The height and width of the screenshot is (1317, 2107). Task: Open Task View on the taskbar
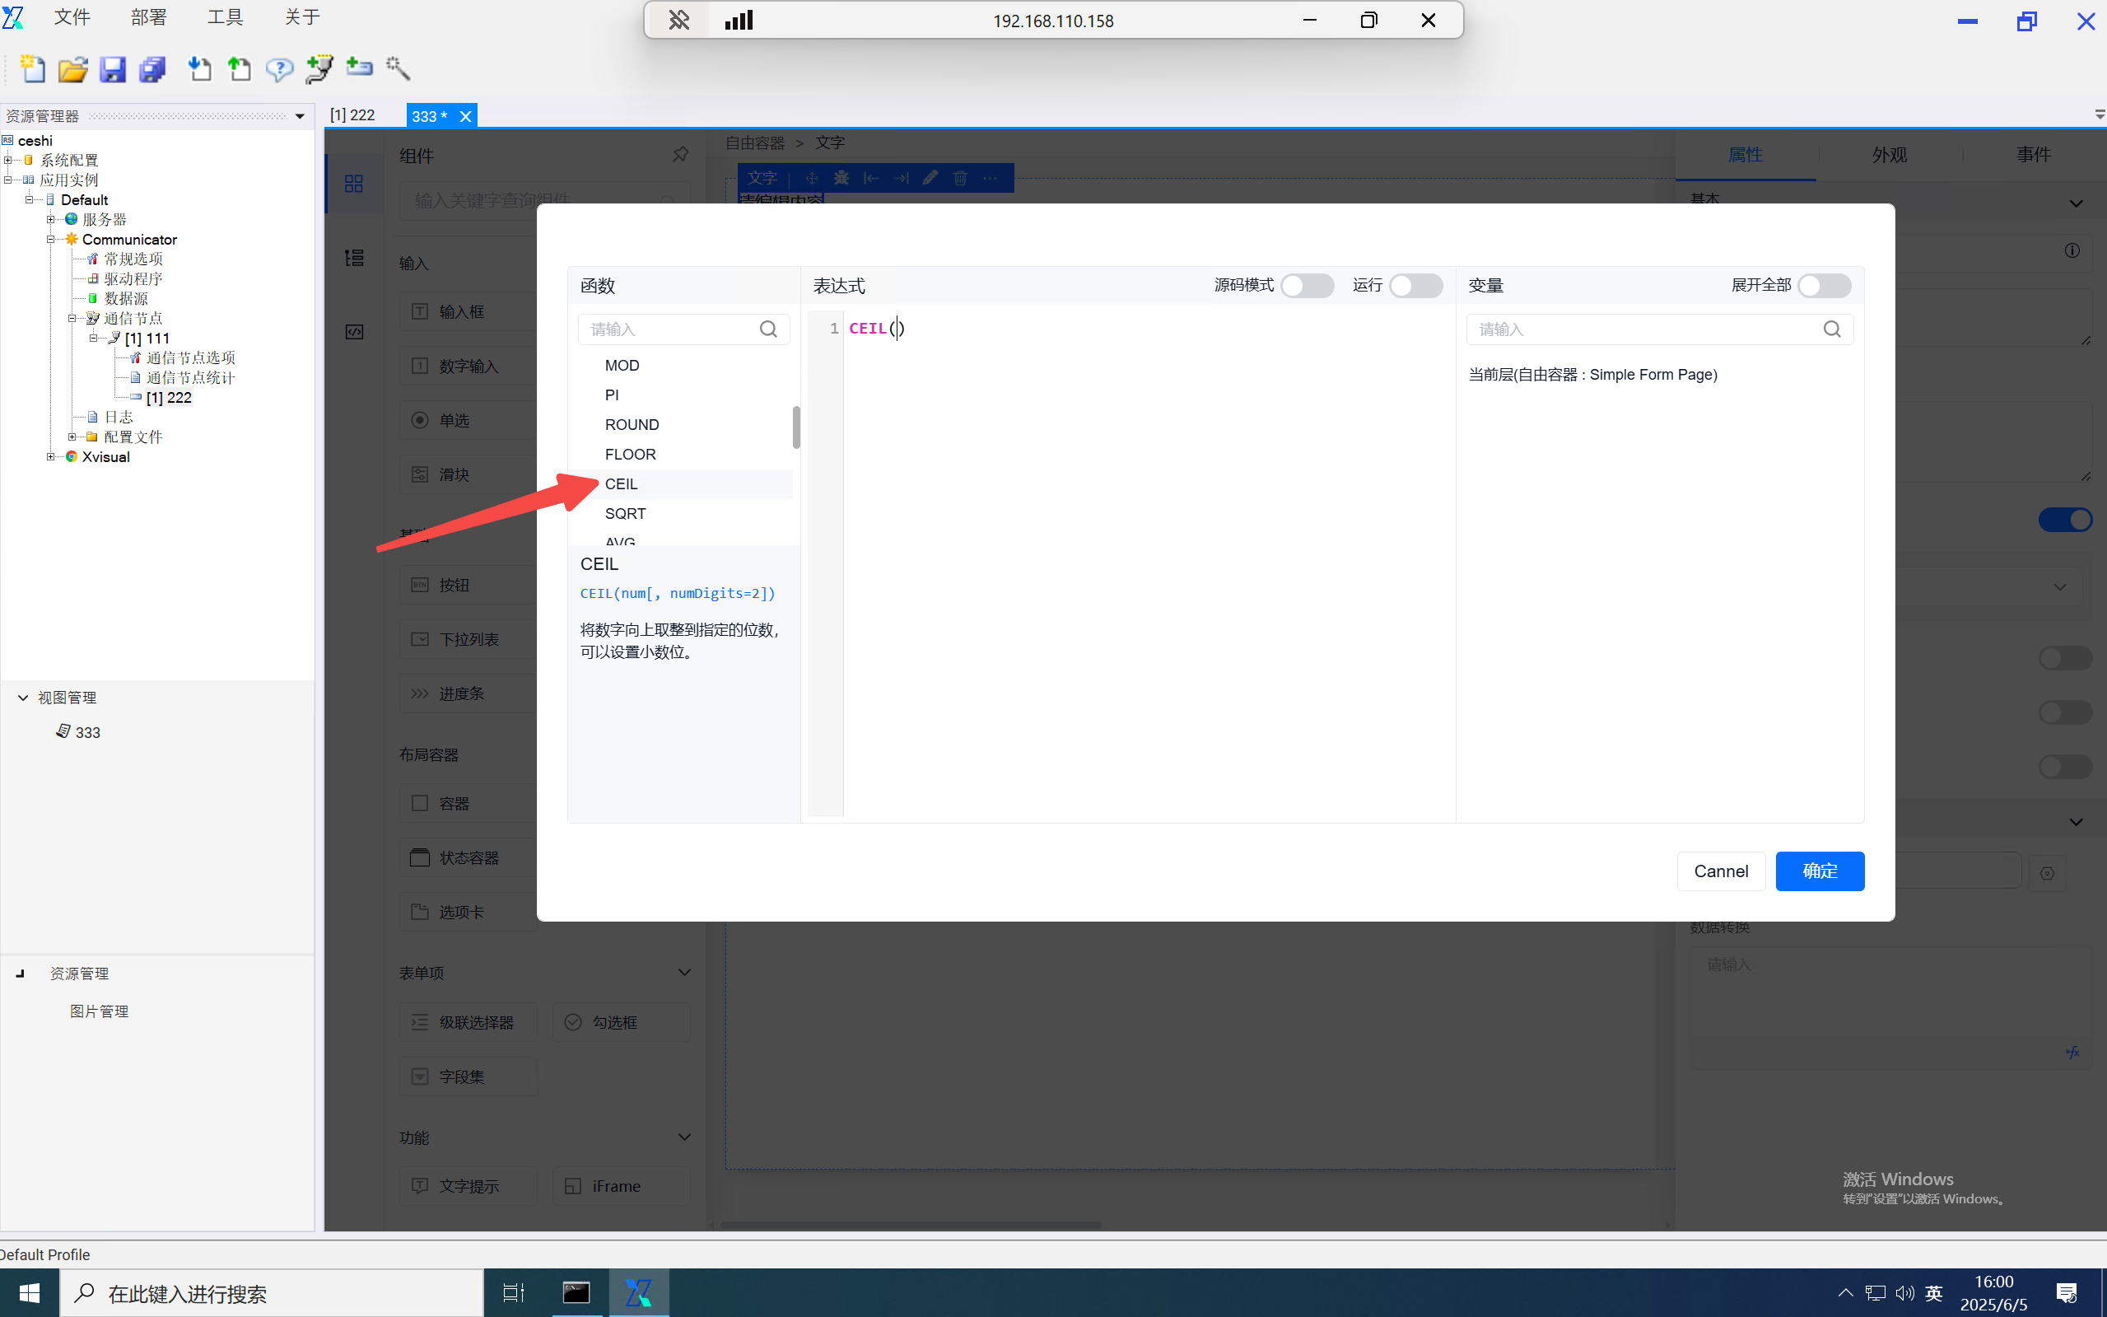514,1292
